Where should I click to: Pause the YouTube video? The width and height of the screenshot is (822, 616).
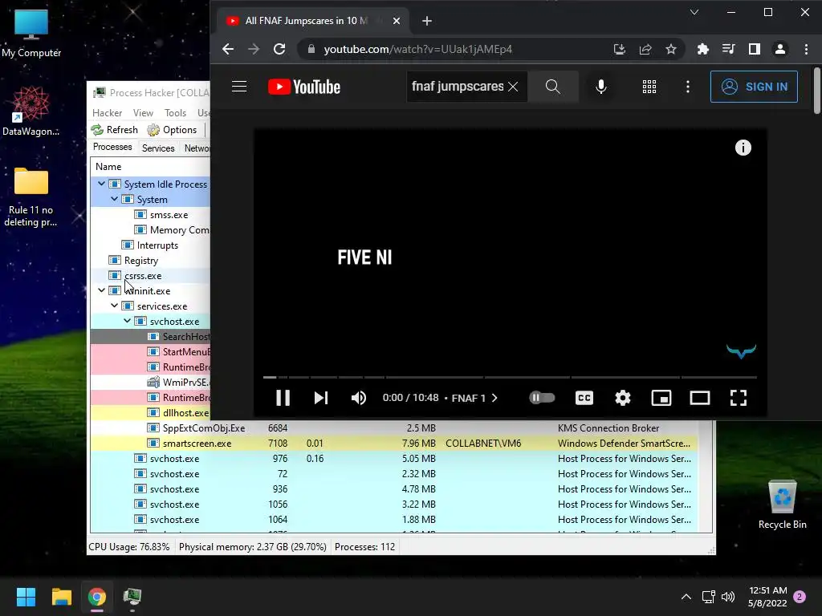283,398
